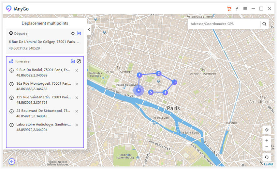Select the 9 Rue Du Bouloi address row
277x169 pixels.
pos(43,73)
